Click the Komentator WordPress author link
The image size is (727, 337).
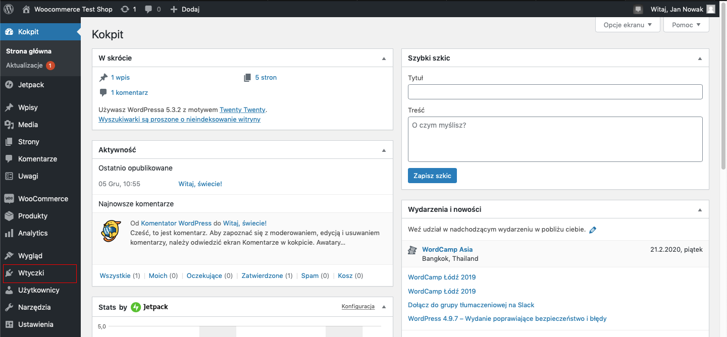pyautogui.click(x=176, y=223)
